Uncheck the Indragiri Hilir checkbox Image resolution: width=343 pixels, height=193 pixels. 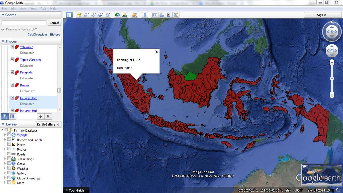pyautogui.click(x=12, y=98)
